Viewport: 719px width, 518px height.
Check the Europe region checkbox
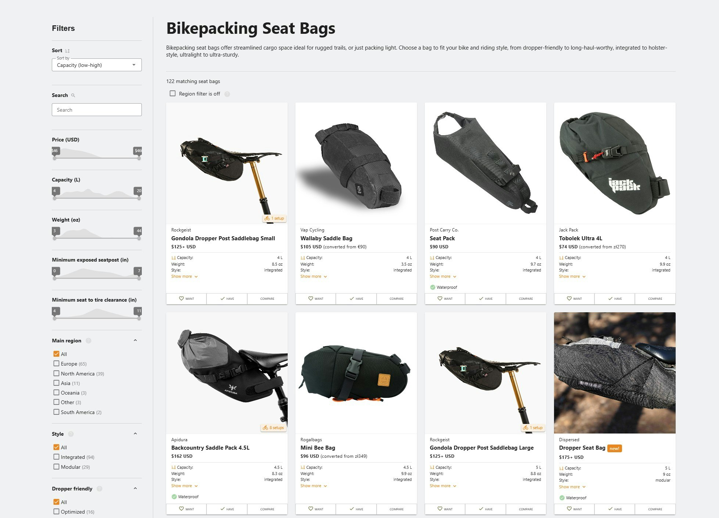click(x=56, y=363)
